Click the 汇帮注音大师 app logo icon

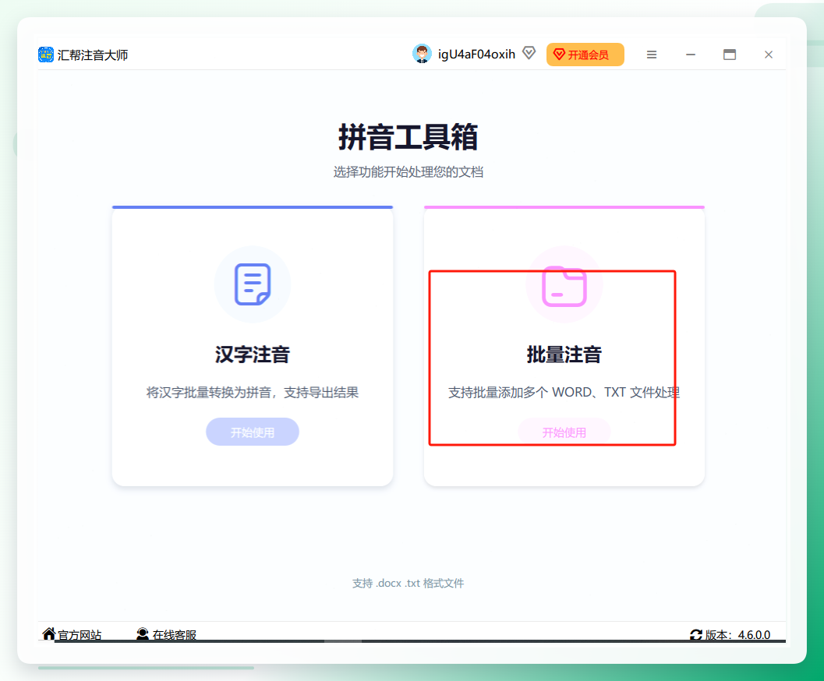point(46,55)
